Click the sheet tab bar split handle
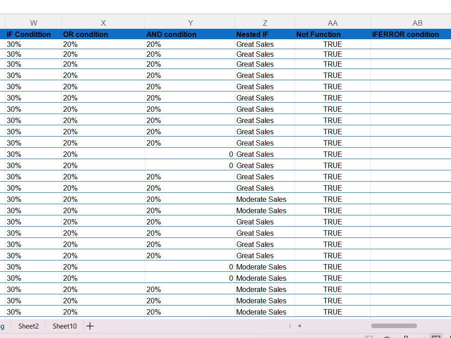451x338 pixels. [x=290, y=326]
